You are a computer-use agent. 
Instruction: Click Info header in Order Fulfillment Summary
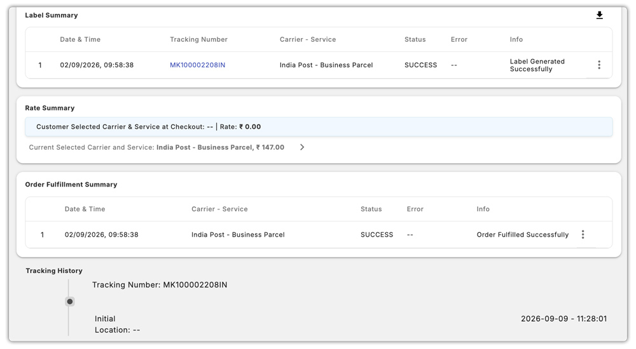click(483, 209)
